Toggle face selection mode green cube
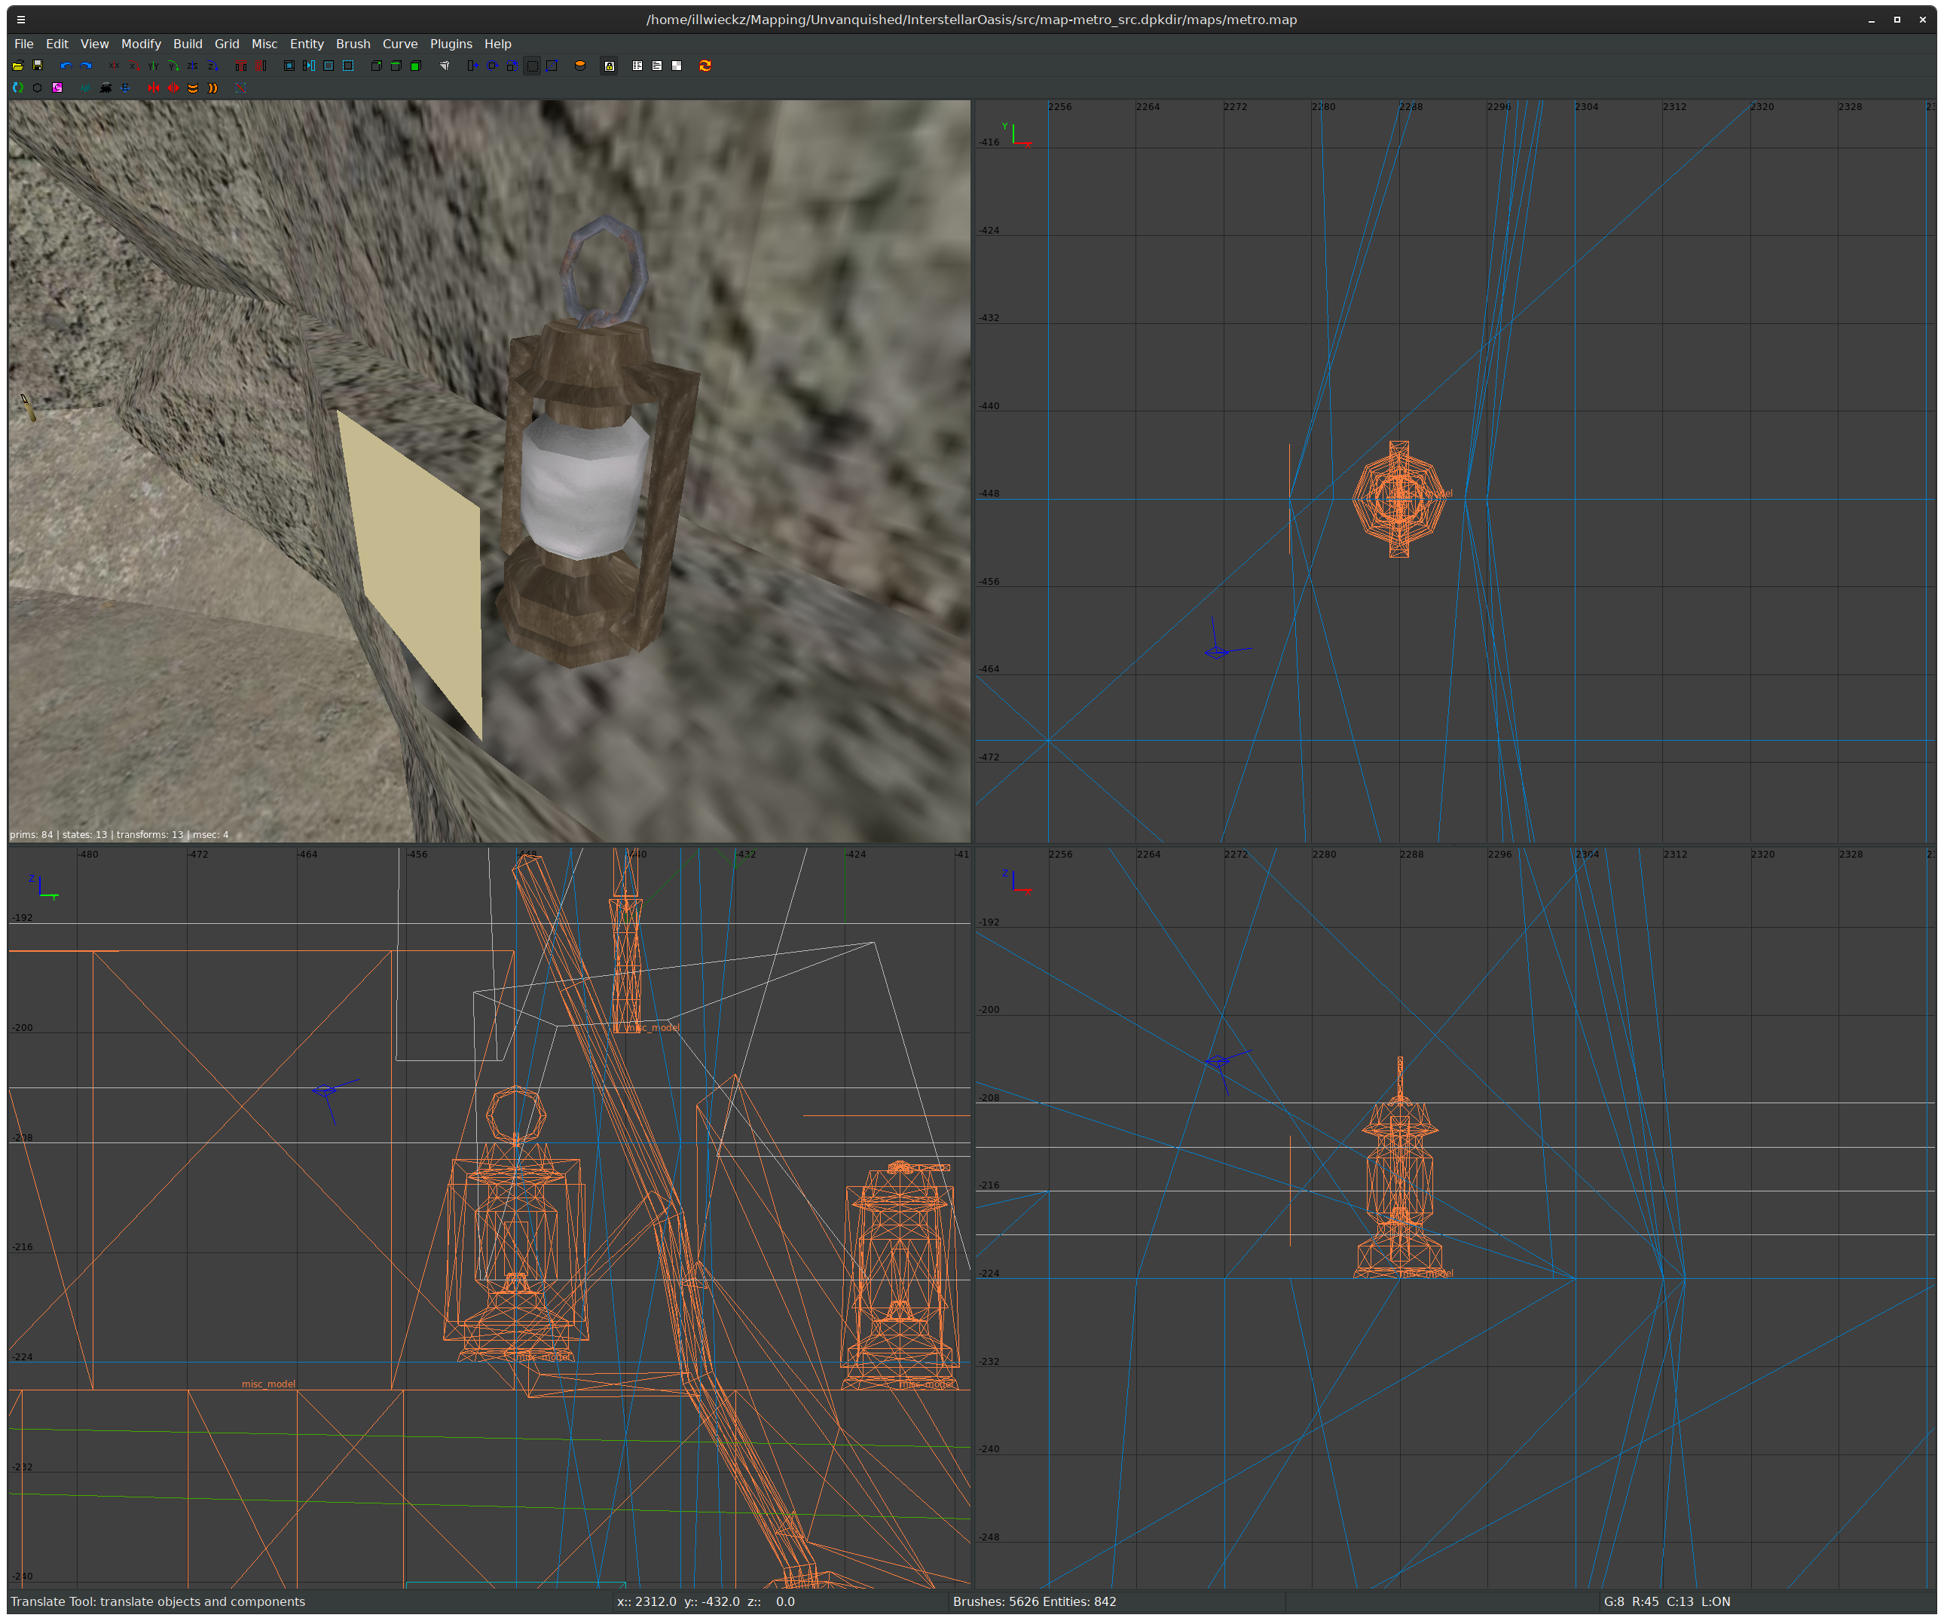The height and width of the screenshot is (1621, 1944). pos(417,66)
